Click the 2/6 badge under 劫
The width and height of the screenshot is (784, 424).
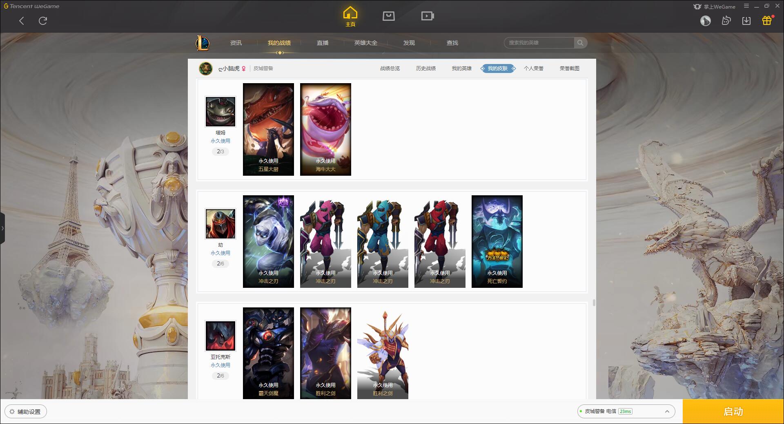pos(220,264)
